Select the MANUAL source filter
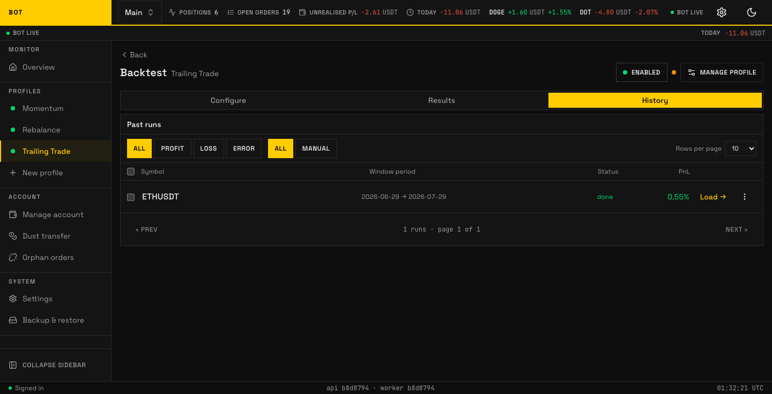This screenshot has width=772, height=394. click(316, 148)
